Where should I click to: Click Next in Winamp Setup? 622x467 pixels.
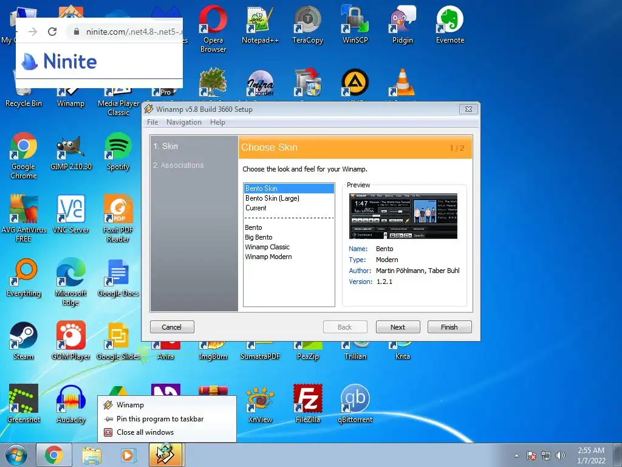398,327
